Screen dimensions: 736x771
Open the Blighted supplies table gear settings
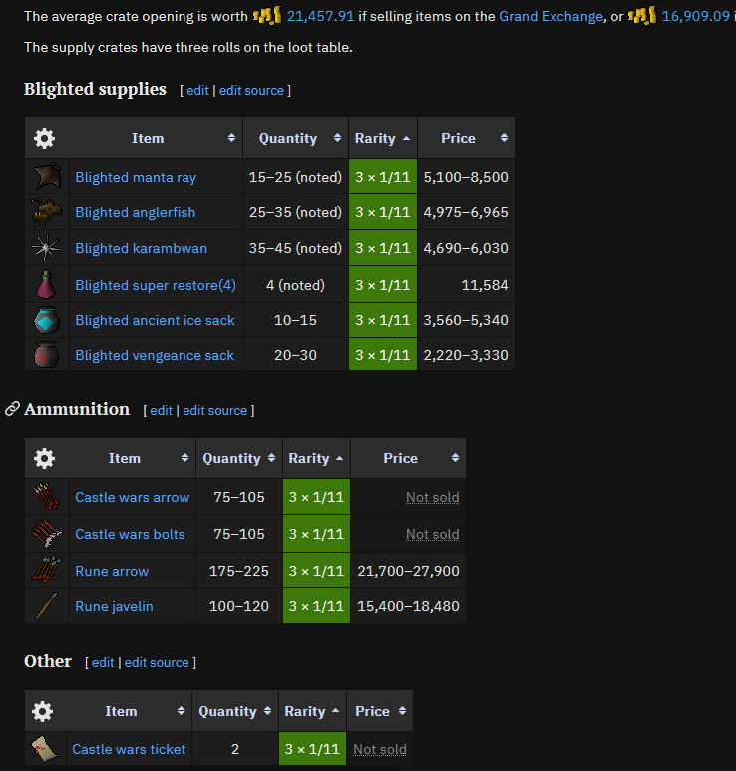coord(44,138)
